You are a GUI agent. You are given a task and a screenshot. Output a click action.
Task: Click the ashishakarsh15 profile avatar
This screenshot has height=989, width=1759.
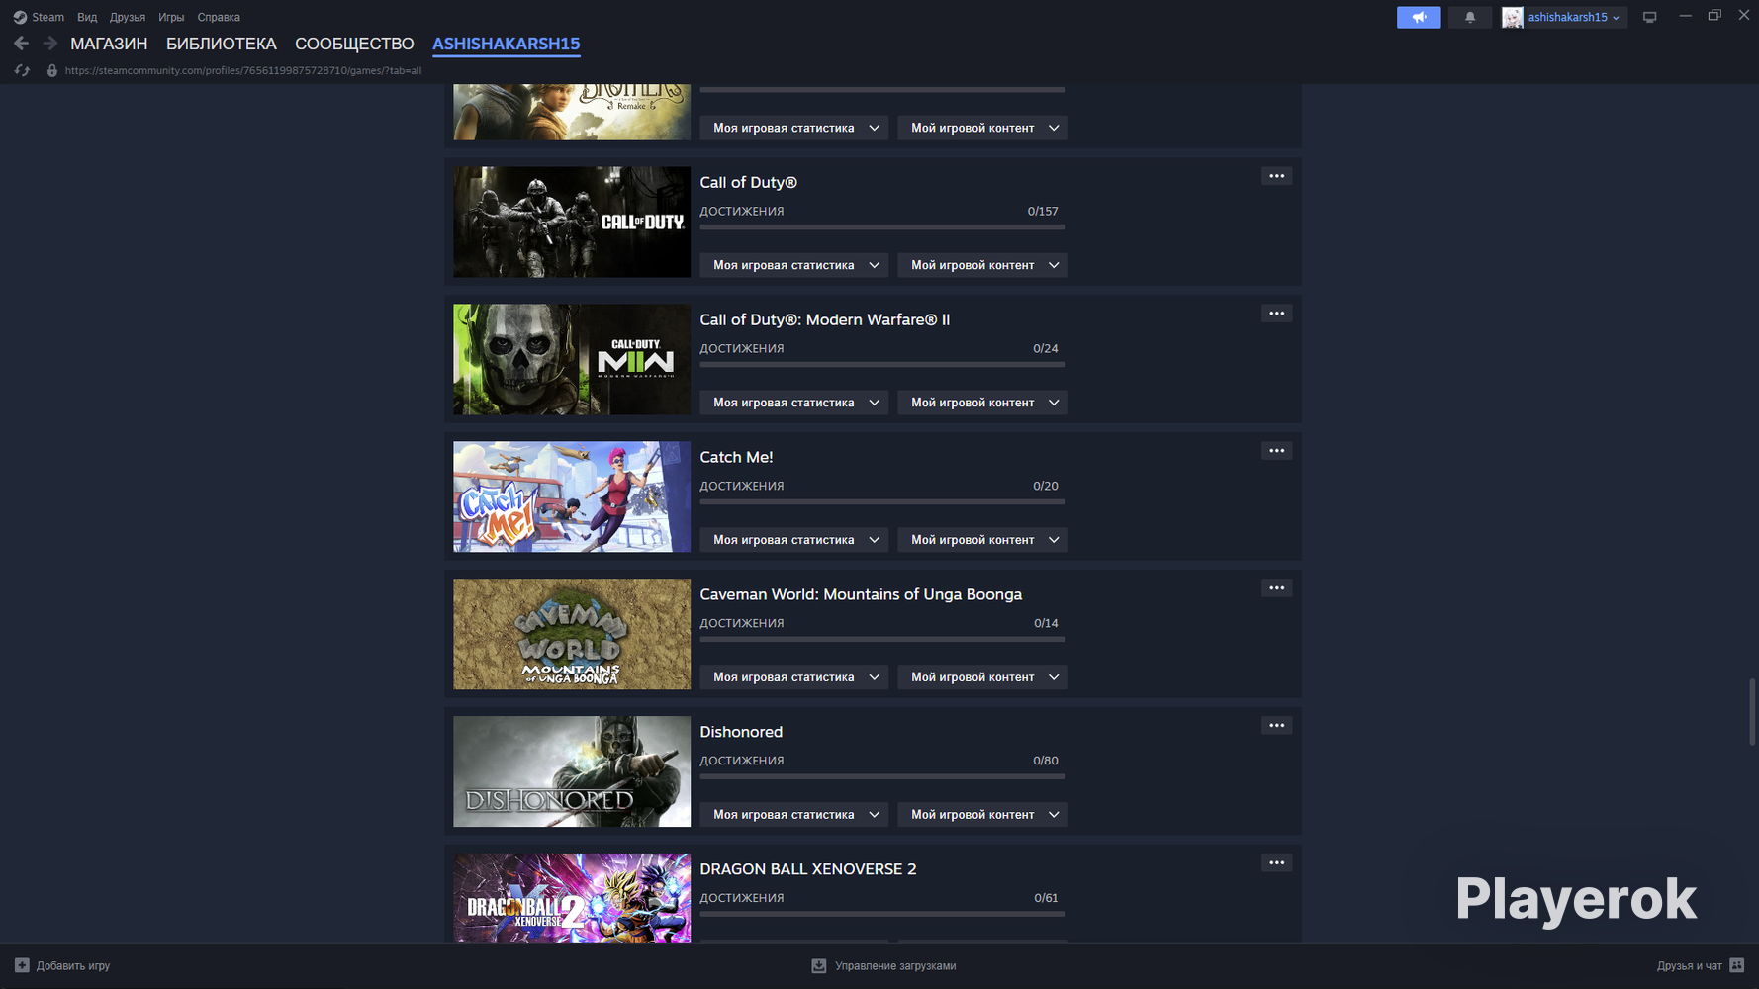(1513, 17)
